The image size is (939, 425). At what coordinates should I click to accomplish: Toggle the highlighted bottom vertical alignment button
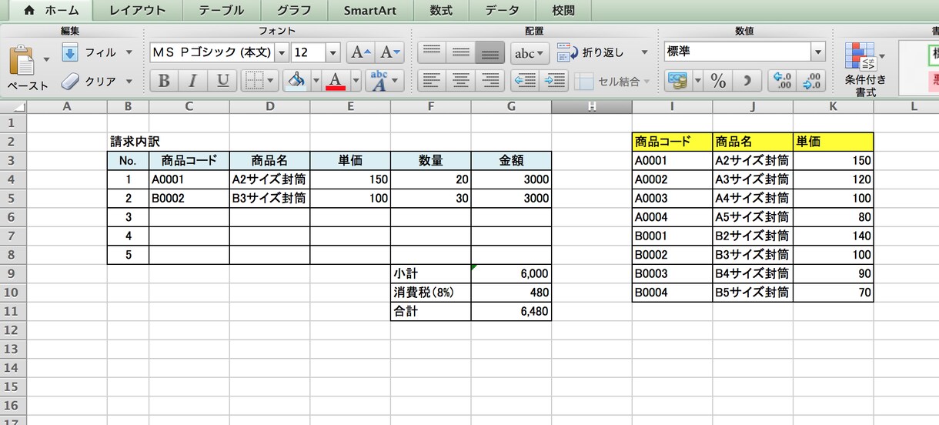click(x=490, y=52)
